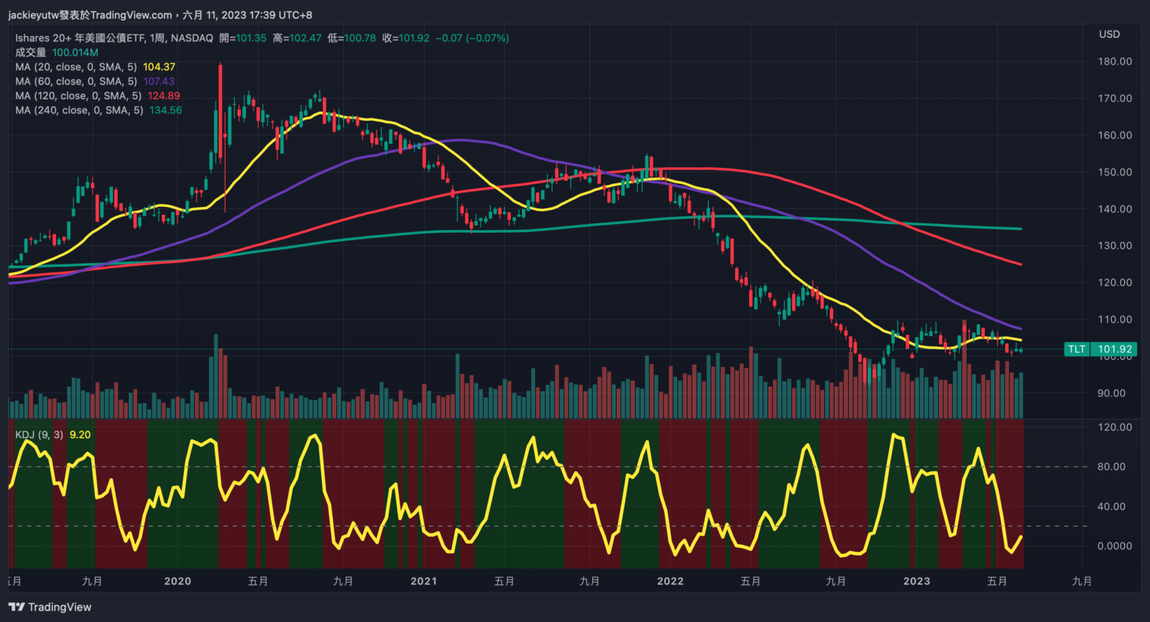Click the green 134.56 MA value
The image size is (1150, 622).
tap(165, 110)
